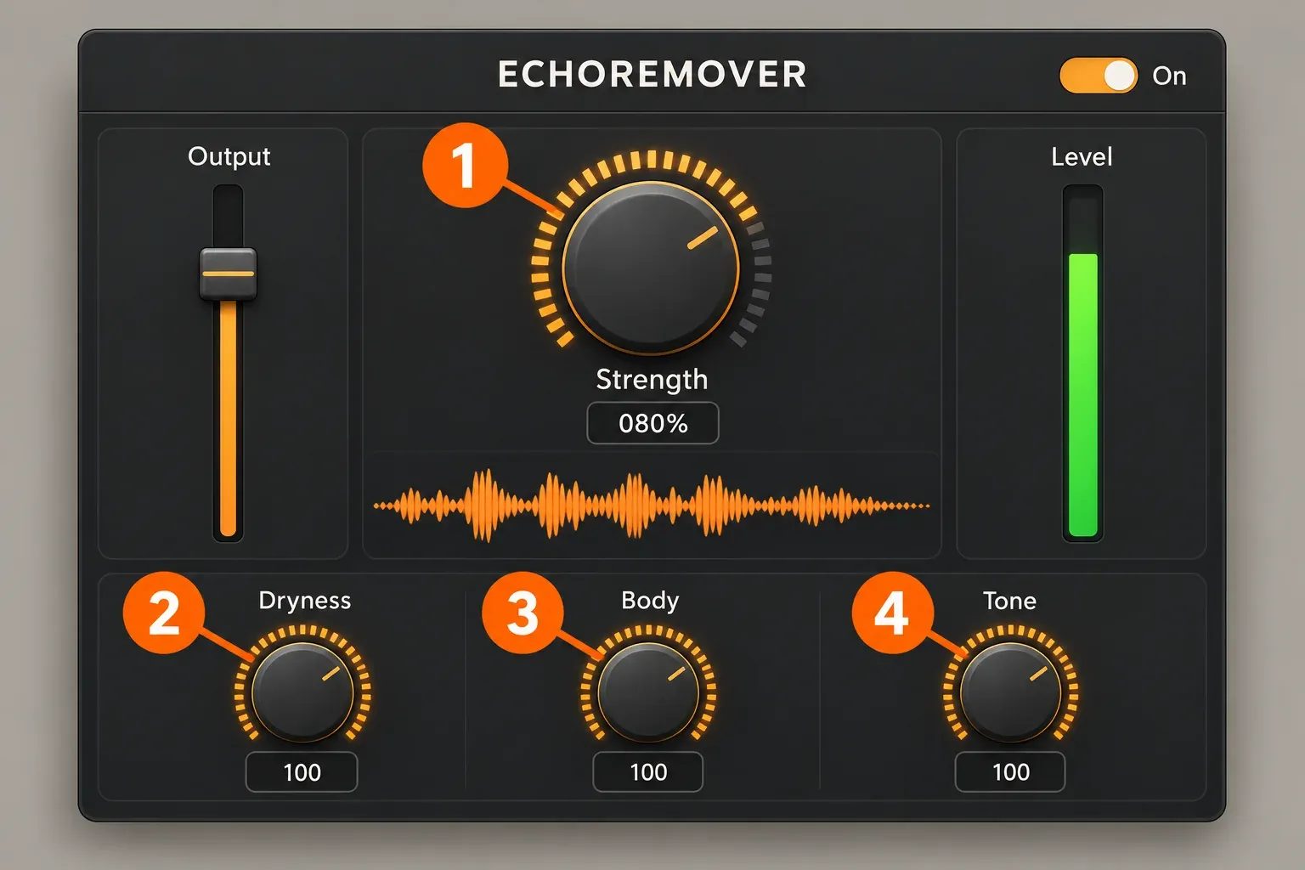
Task: Select the Strength value field 080%
Action: (x=652, y=423)
